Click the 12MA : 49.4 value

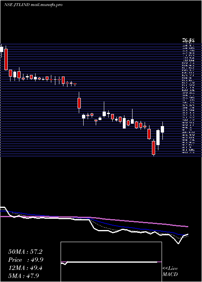tap(25, 268)
